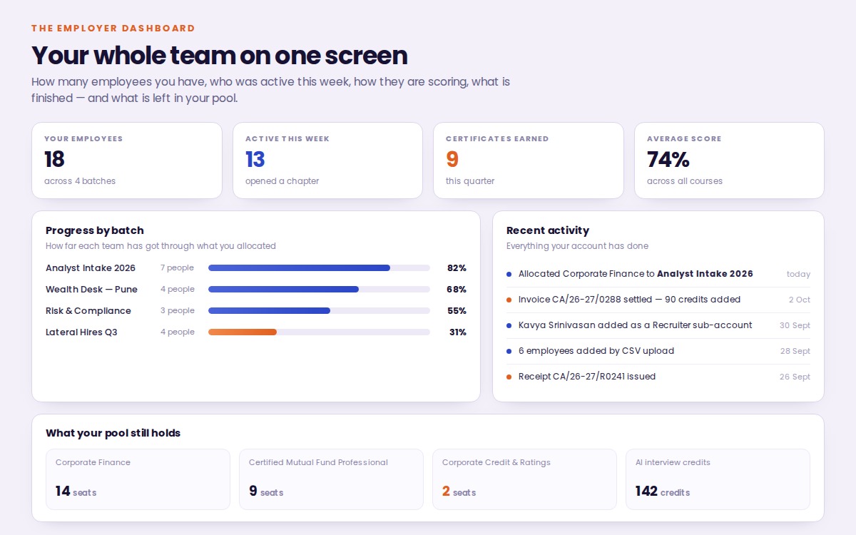Click the orange dot beside Invoice settled entry
856x535 pixels.
pyautogui.click(x=509, y=300)
